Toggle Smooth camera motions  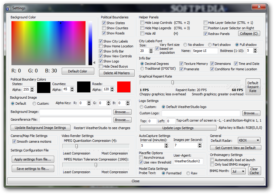click(14, 142)
